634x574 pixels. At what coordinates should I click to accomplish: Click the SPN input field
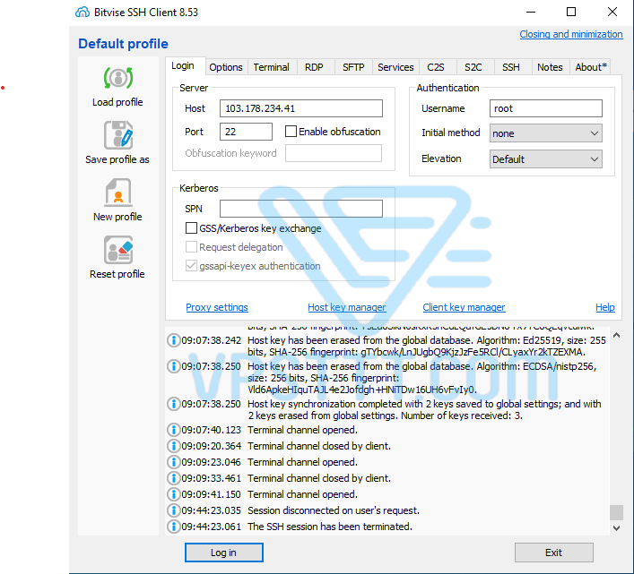301,209
